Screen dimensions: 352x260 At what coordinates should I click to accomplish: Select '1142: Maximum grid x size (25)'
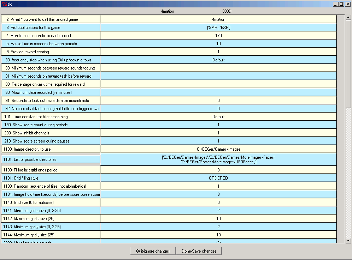(51, 218)
